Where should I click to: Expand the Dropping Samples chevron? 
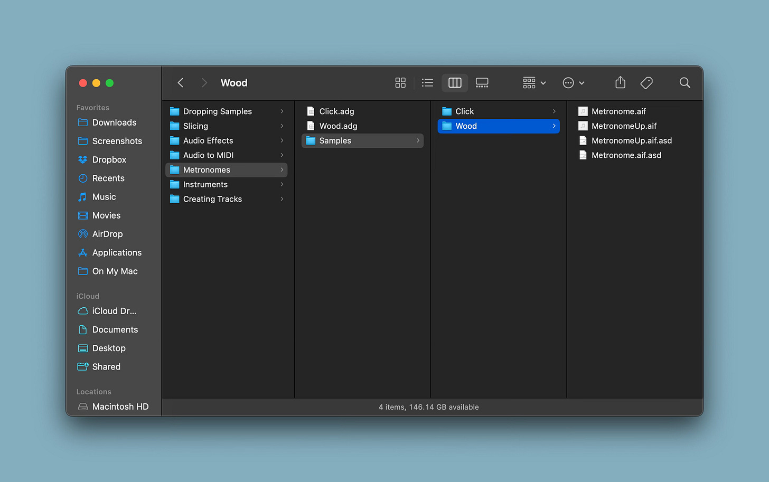[x=282, y=111]
